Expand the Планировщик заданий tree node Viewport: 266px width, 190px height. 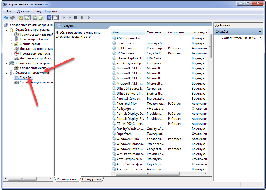(12, 34)
